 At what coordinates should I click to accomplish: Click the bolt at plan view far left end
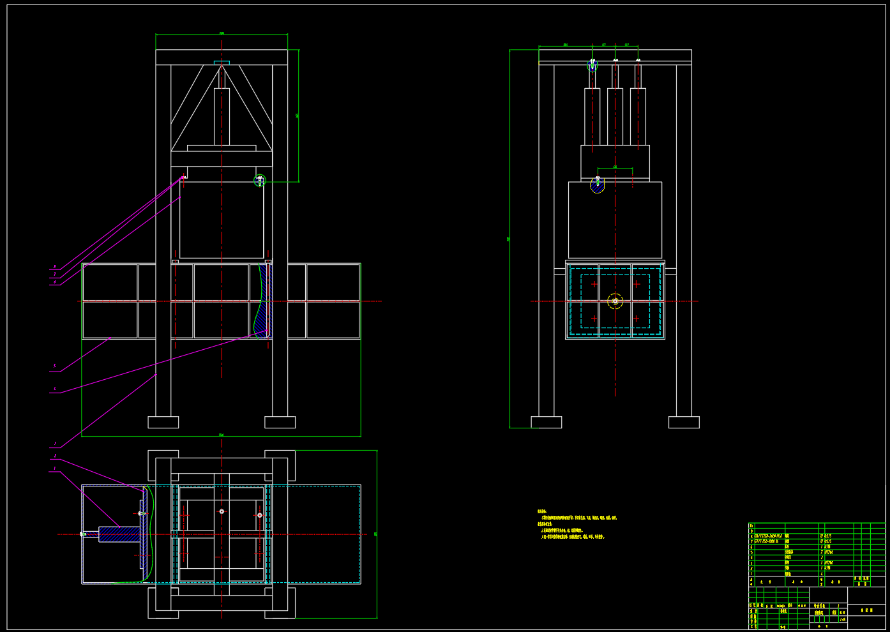coord(83,534)
